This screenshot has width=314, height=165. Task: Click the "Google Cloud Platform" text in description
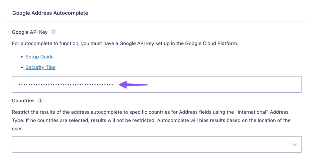point(211,43)
